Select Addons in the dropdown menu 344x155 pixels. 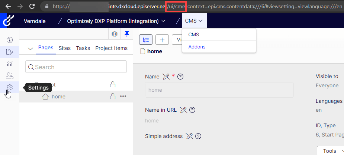pyautogui.click(x=219, y=47)
